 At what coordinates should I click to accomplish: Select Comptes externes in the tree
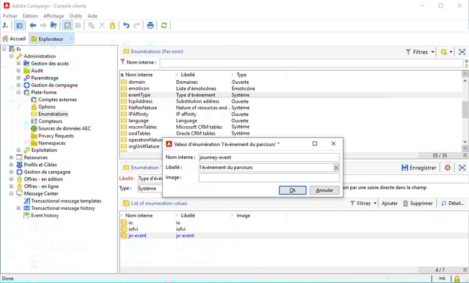pyautogui.click(x=58, y=99)
